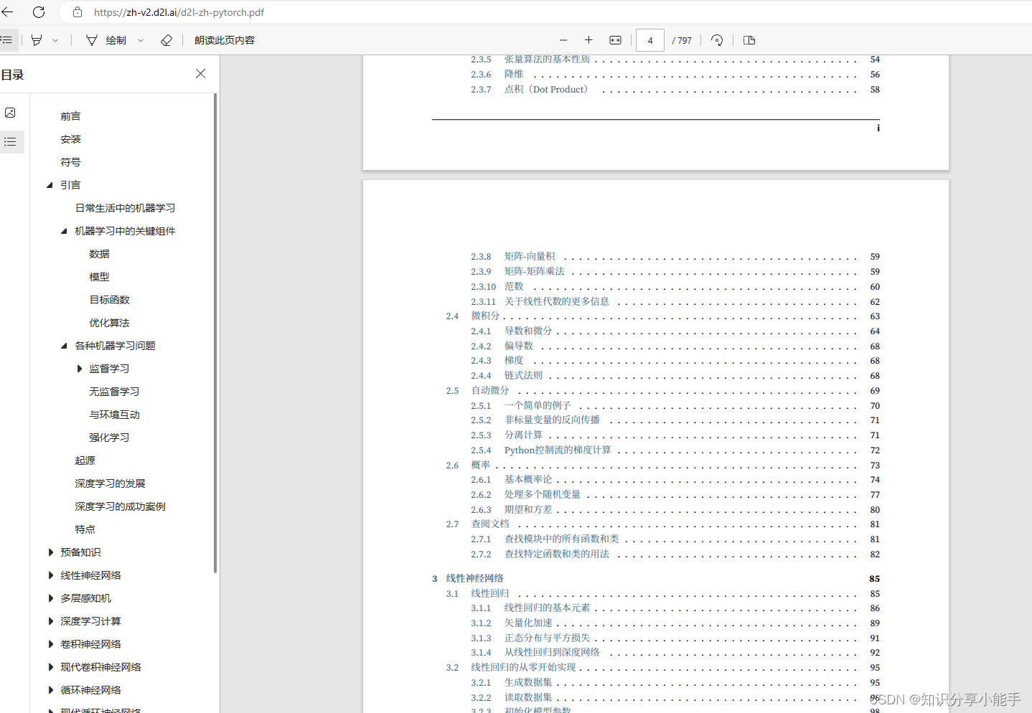Screen dimensions: 1032x713
Task: Click the page number input field
Action: [650, 40]
